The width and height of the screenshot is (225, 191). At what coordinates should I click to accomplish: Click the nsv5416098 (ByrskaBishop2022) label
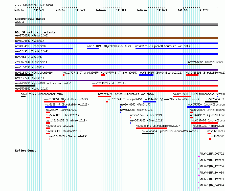(195, 94)
